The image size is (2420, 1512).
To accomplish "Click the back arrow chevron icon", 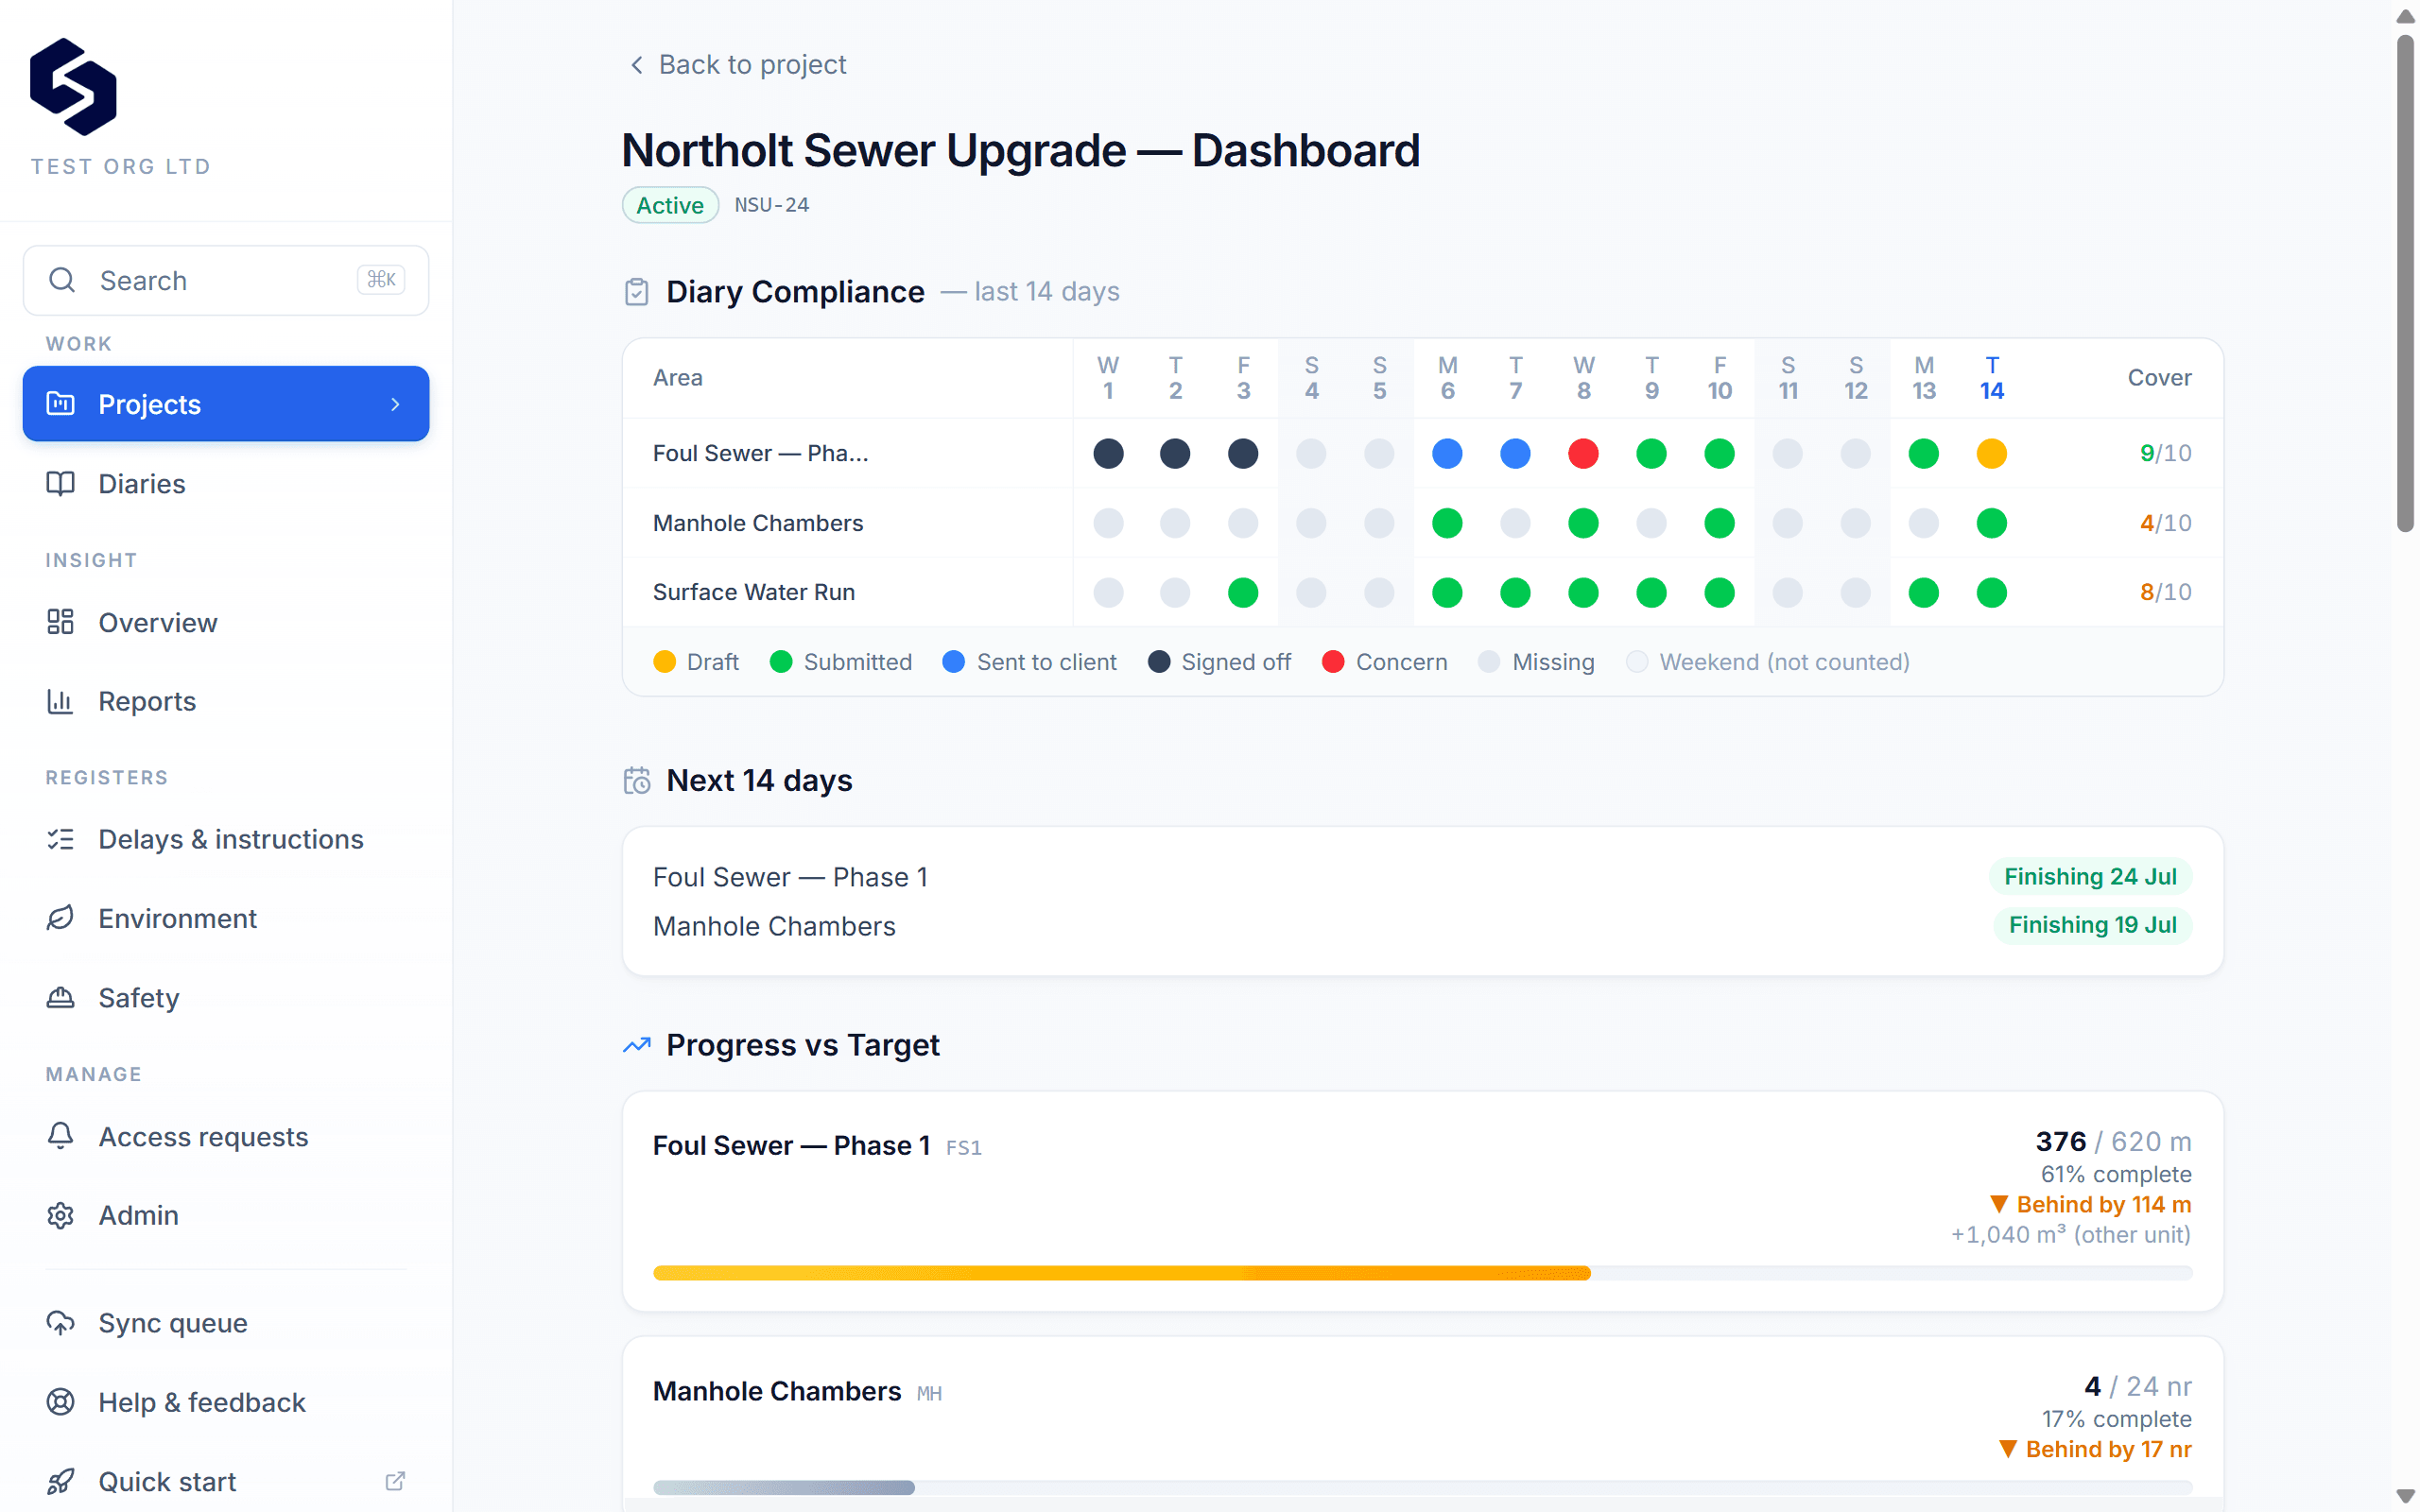I will pyautogui.click(x=636, y=65).
